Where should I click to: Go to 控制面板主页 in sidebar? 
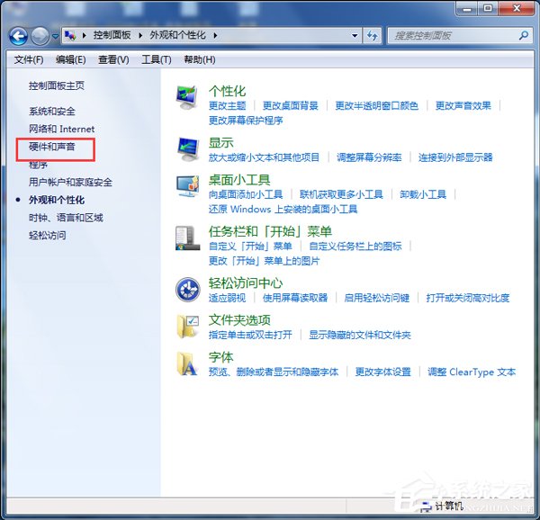click(x=57, y=85)
